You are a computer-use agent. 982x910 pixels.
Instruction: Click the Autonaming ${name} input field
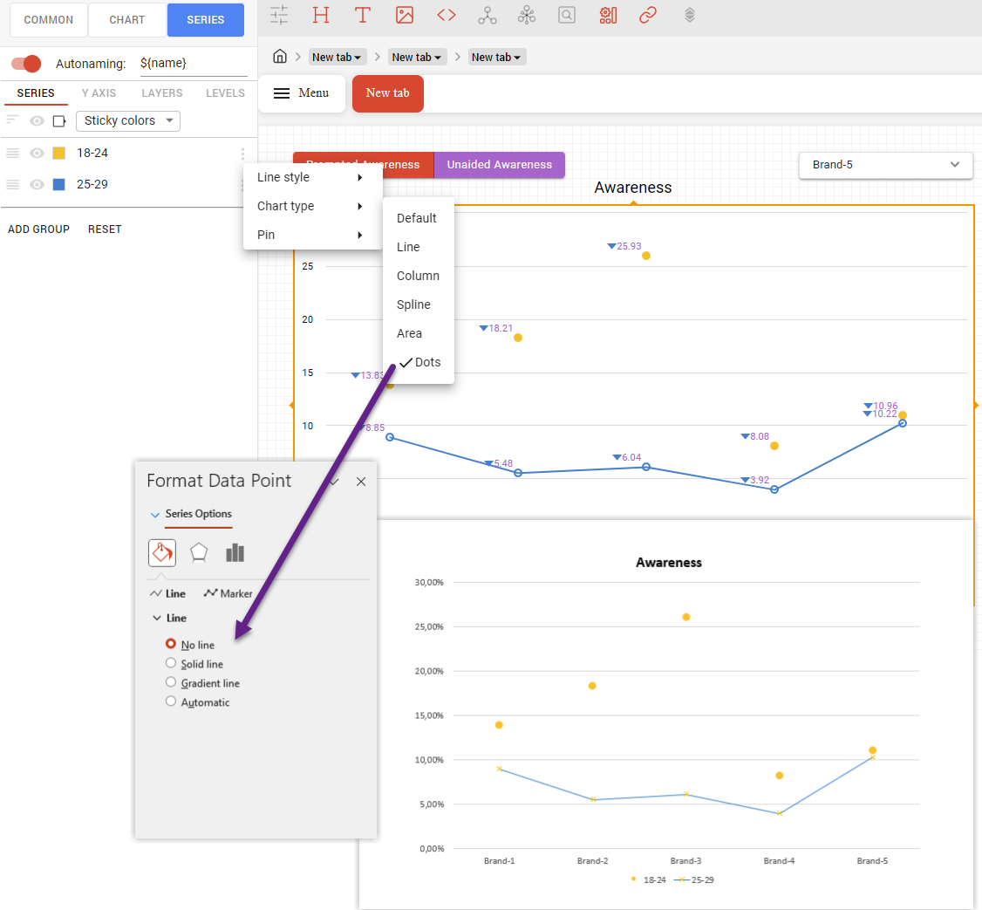(193, 64)
